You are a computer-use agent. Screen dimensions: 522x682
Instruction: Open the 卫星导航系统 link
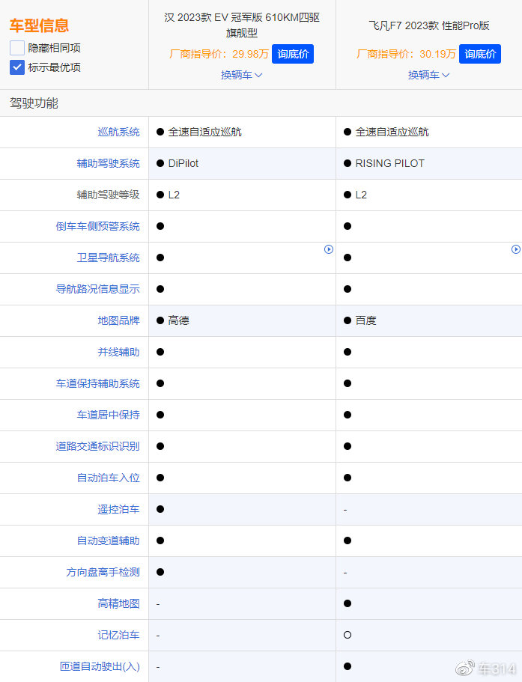coord(109,258)
